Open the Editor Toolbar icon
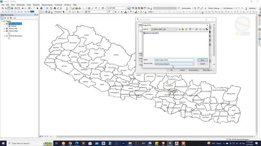261x146 pixels. (129, 8)
